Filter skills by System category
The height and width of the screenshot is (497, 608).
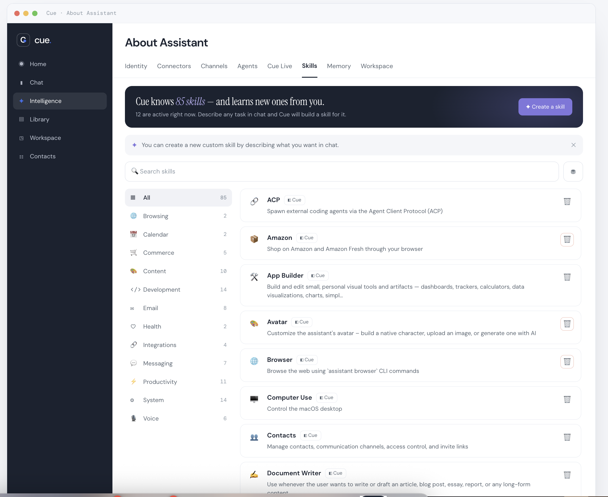(178, 400)
